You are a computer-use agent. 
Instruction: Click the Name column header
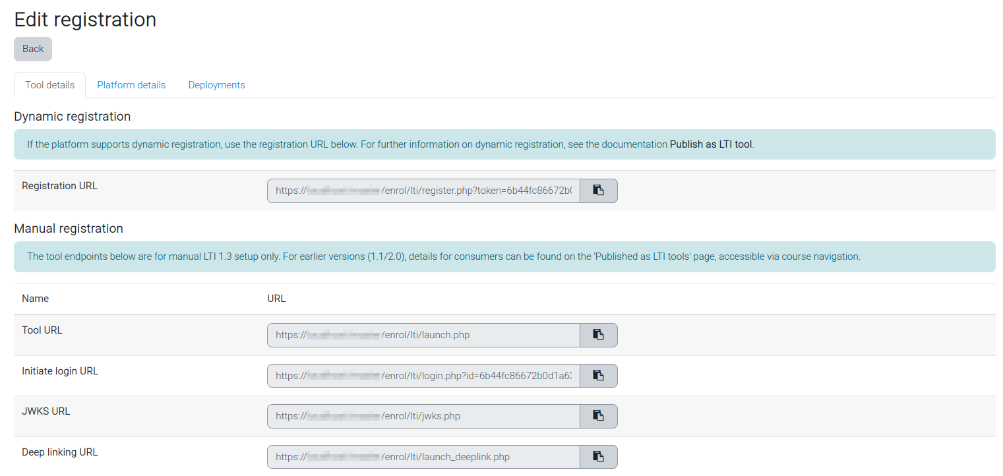click(36, 299)
